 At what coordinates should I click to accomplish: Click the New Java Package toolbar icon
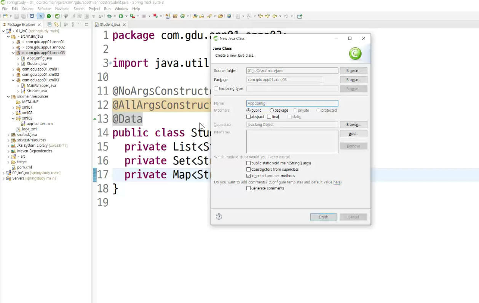tap(175, 16)
